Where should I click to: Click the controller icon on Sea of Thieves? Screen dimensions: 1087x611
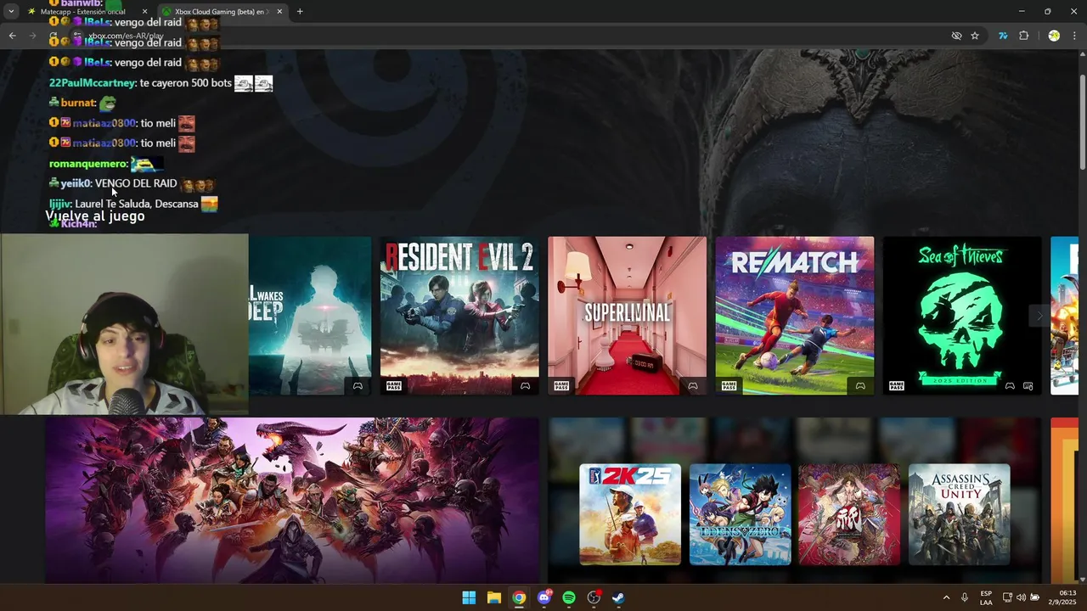pyautogui.click(x=1010, y=386)
